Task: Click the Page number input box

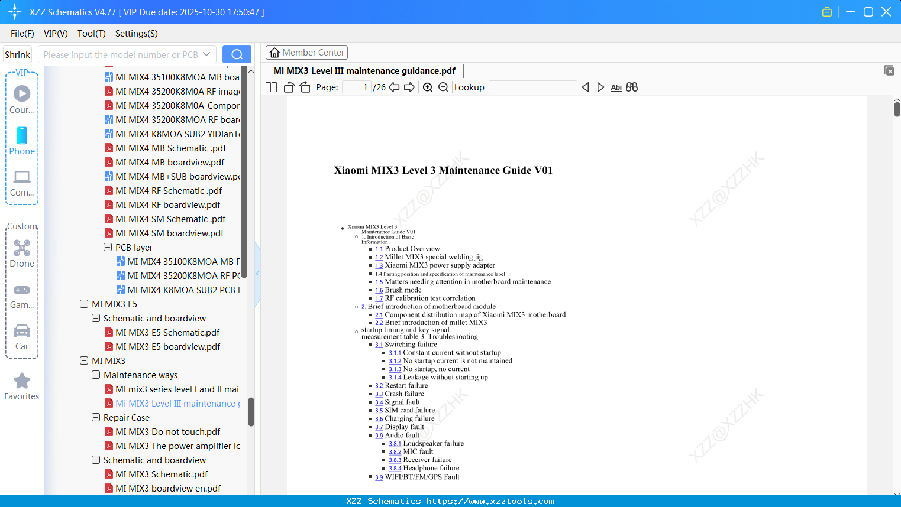Action: 356,87
